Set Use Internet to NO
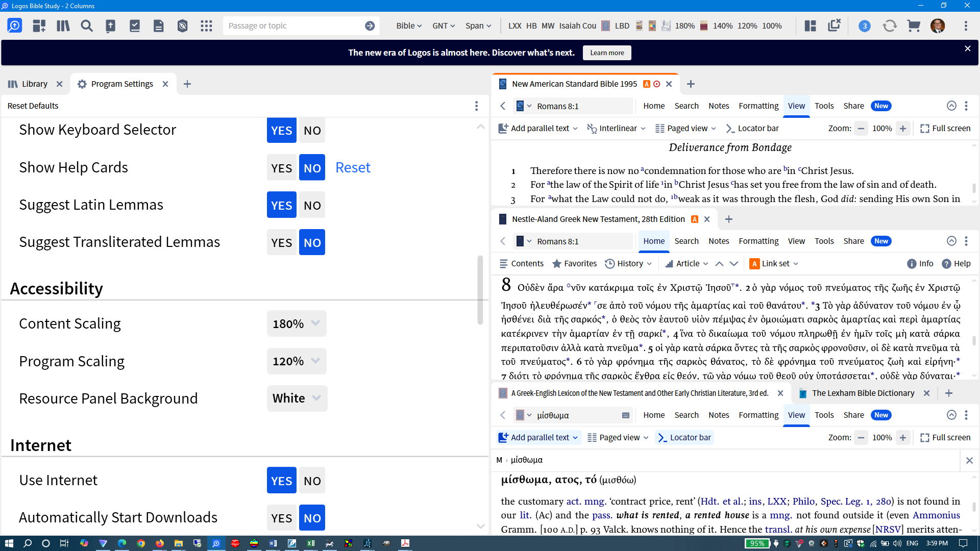 312,481
